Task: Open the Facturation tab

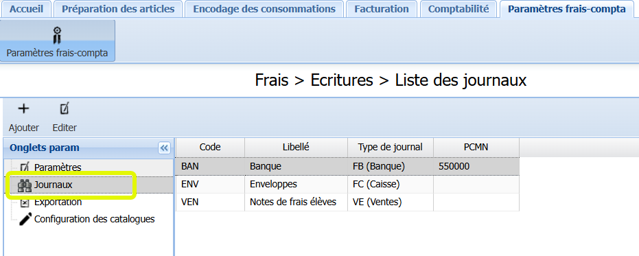Action: pos(382,9)
